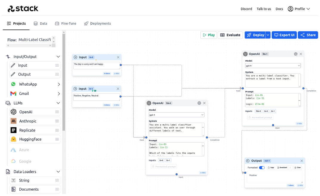
Task: Click Copy in Output node
Action: pyautogui.click(x=271, y=168)
